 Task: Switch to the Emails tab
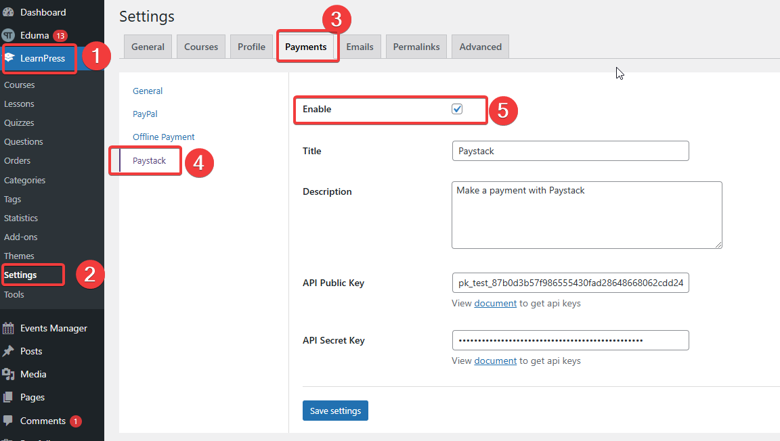pos(360,47)
